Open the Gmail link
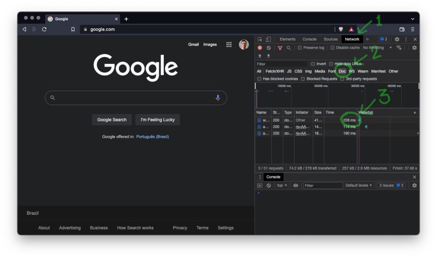 coord(193,45)
